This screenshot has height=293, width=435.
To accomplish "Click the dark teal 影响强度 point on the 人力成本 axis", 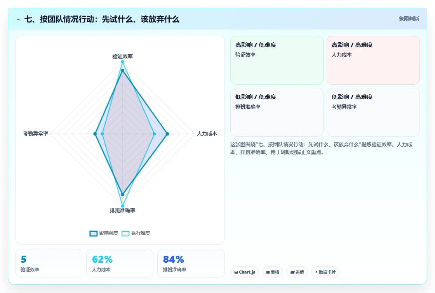I will click(x=167, y=134).
